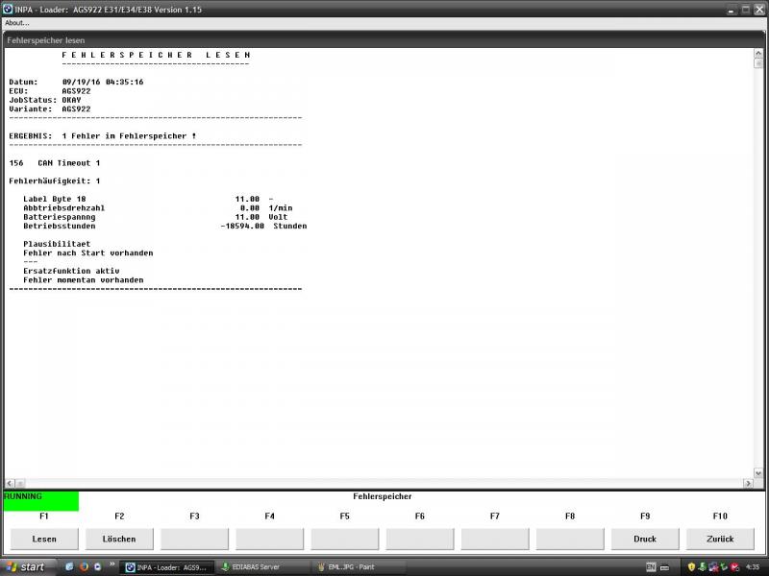The width and height of the screenshot is (769, 576).
Task: Open the About... menu
Action: click(x=17, y=23)
